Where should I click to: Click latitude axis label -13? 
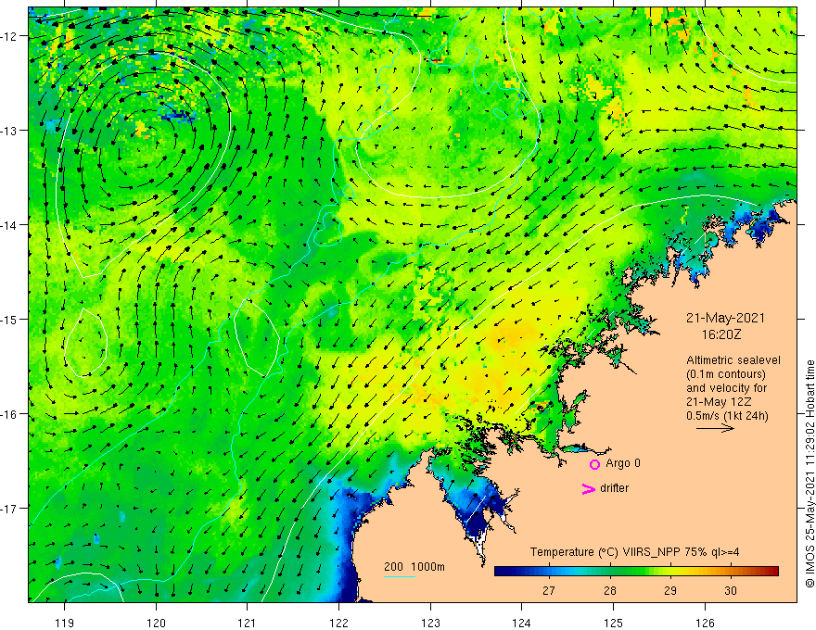10,131
